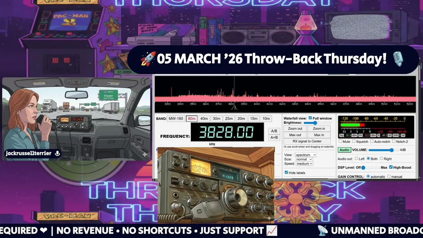Select automatic gain control radio button

(x=368, y=177)
